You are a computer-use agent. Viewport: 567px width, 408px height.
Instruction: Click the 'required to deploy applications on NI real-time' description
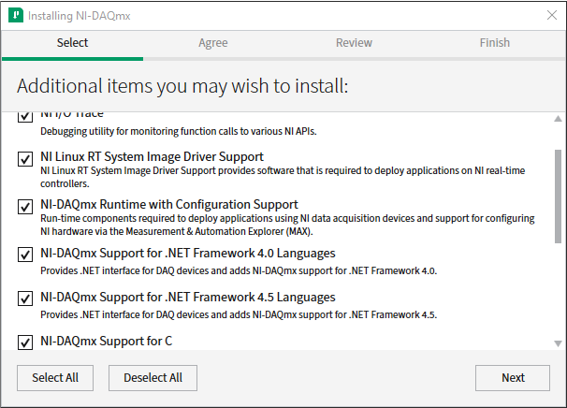[x=283, y=177]
